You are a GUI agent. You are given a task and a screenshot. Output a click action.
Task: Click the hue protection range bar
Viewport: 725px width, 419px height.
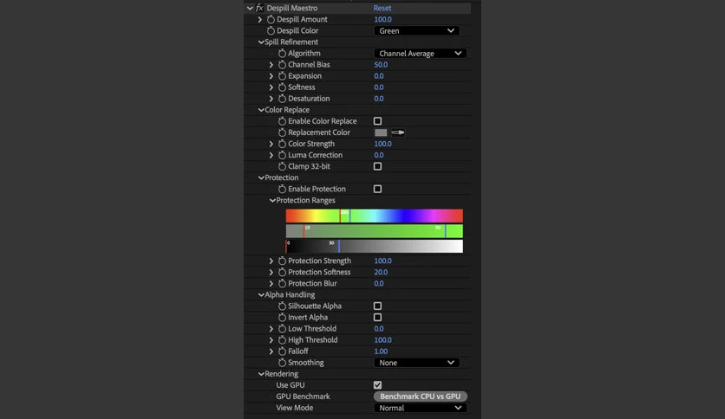pos(374,216)
